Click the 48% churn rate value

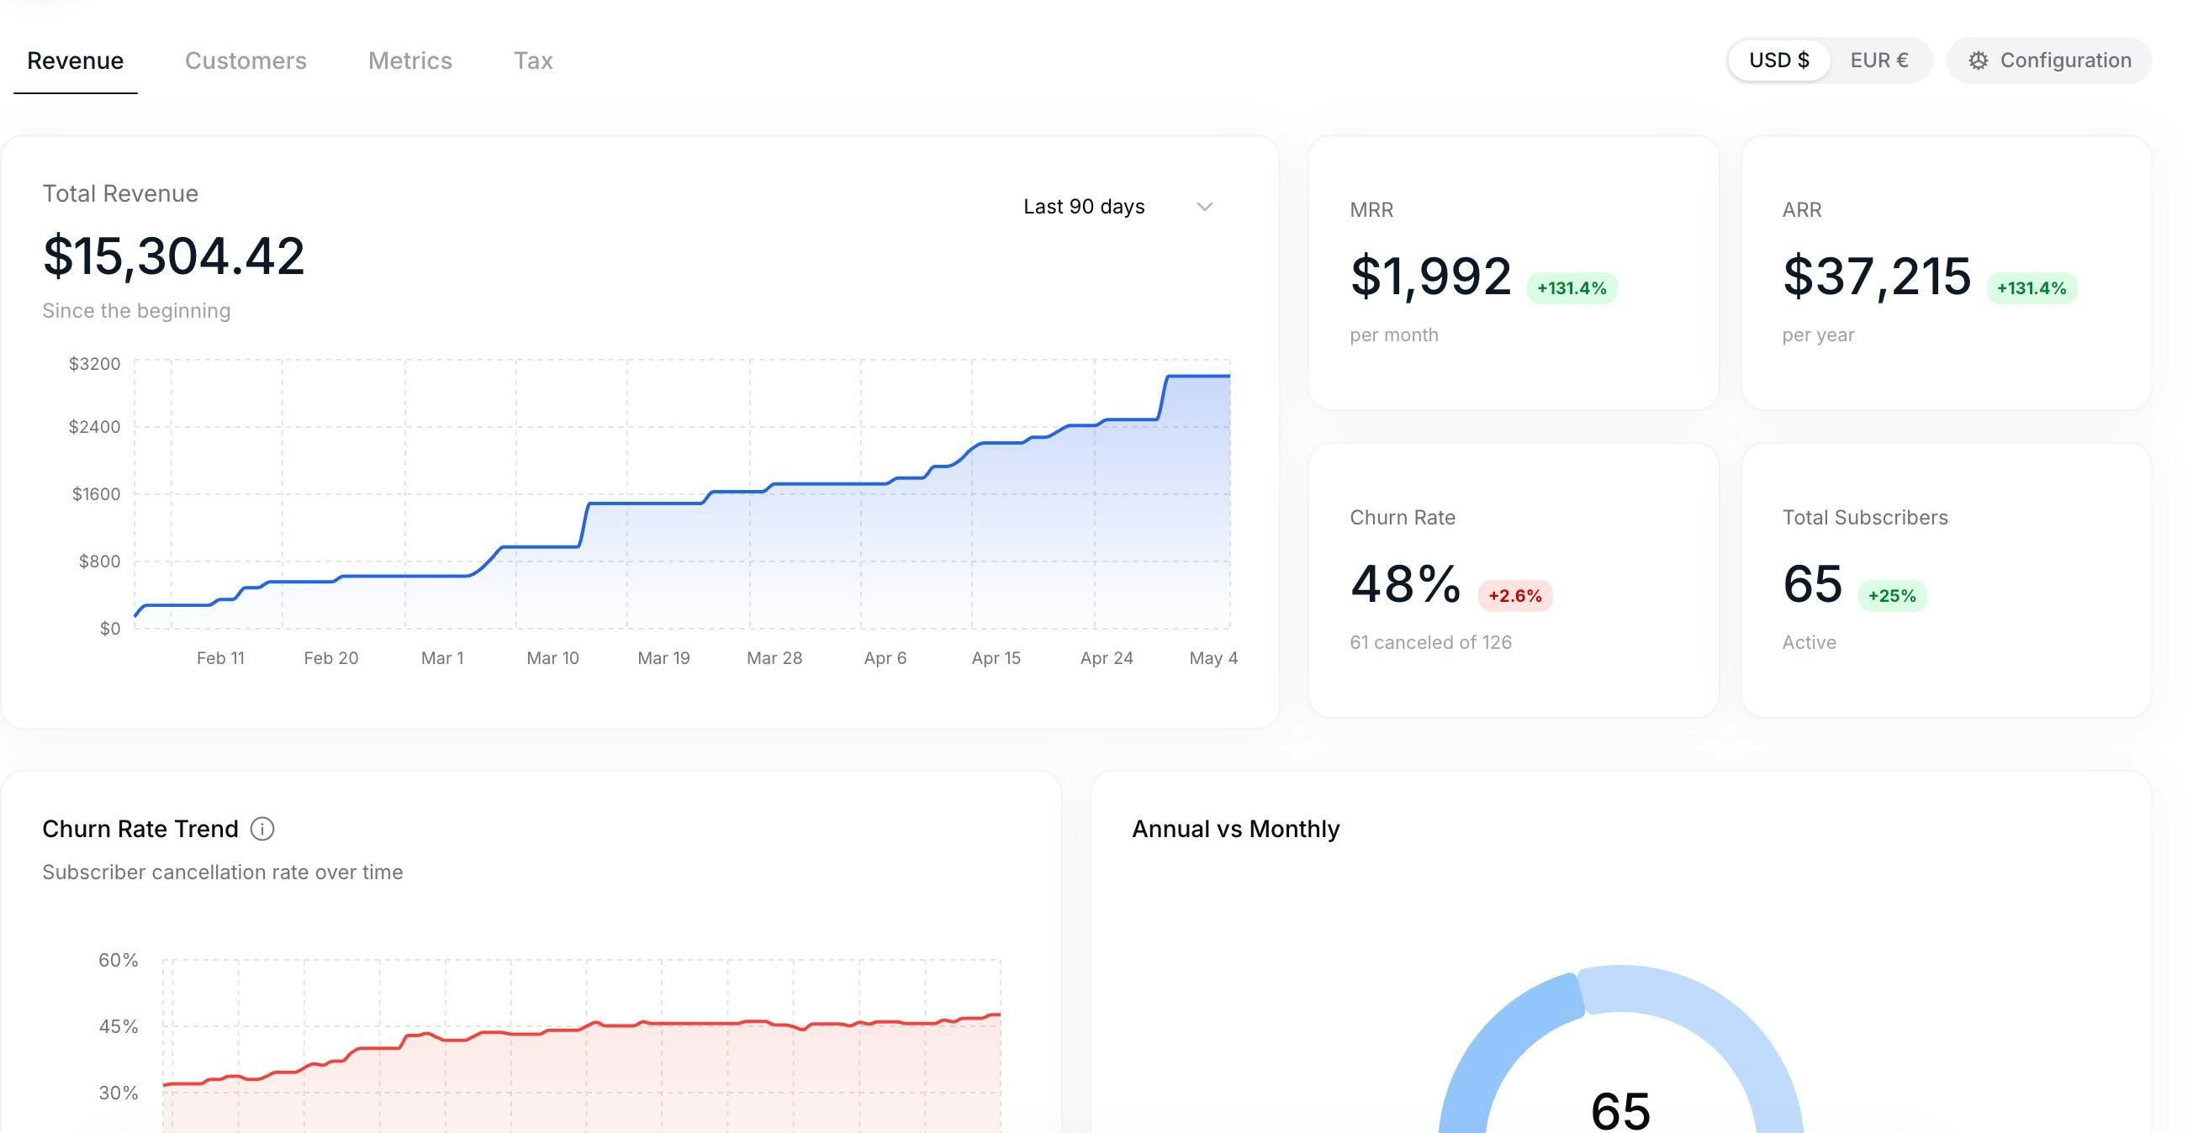tap(1405, 583)
